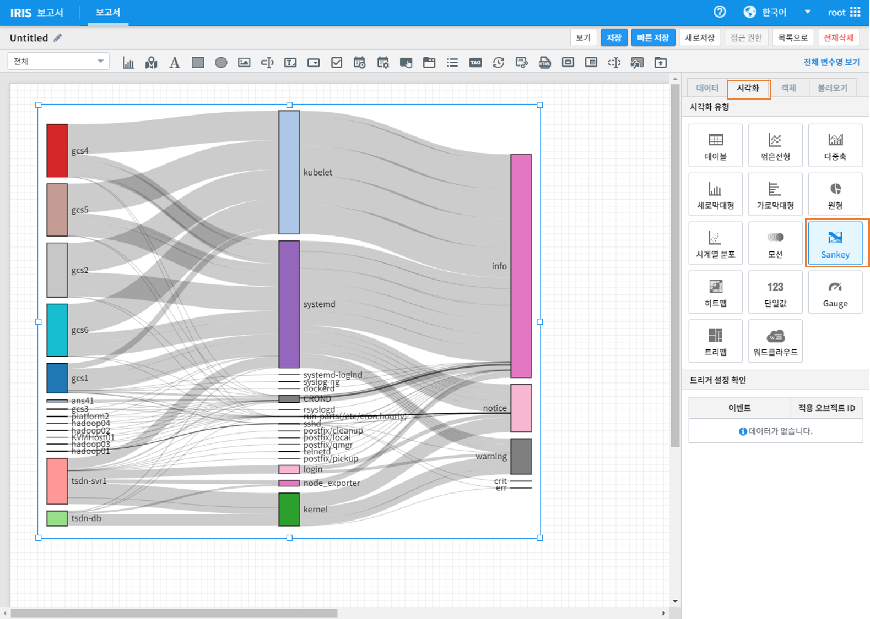This screenshot has width=870, height=619.
Task: Switch to the 객체 tab
Action: click(788, 88)
